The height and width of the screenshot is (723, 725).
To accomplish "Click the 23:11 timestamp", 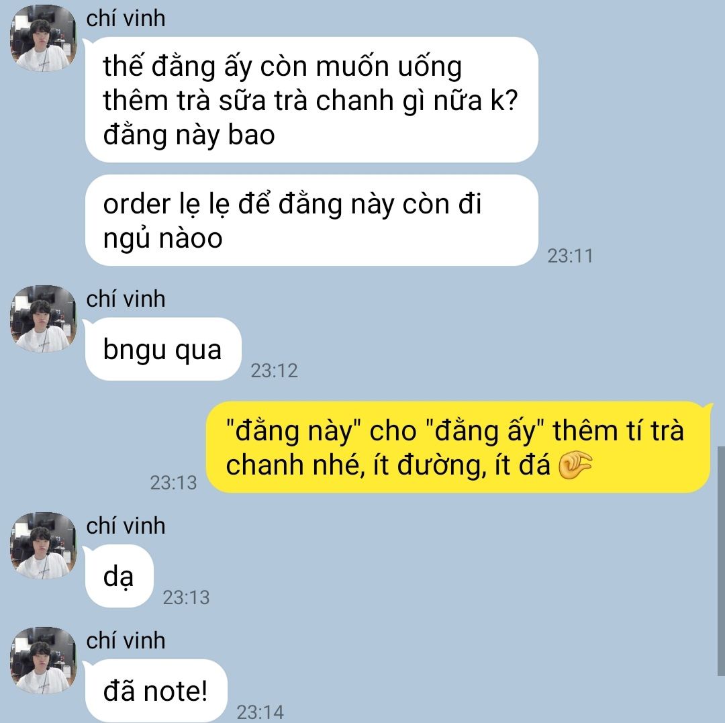I will [x=570, y=256].
